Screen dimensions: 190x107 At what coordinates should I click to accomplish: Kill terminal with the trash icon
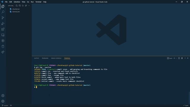(182, 58)
